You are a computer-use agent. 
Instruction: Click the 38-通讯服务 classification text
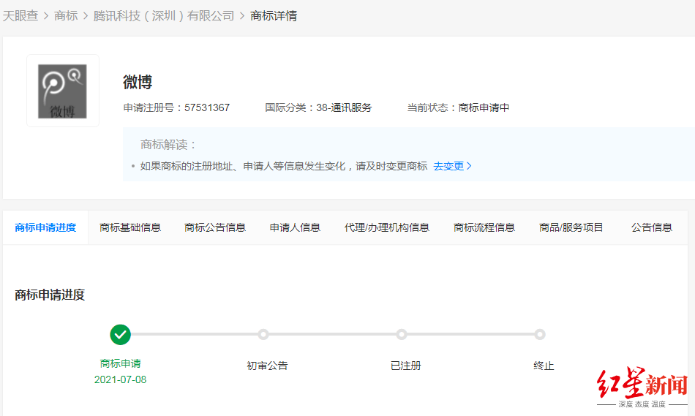(344, 107)
